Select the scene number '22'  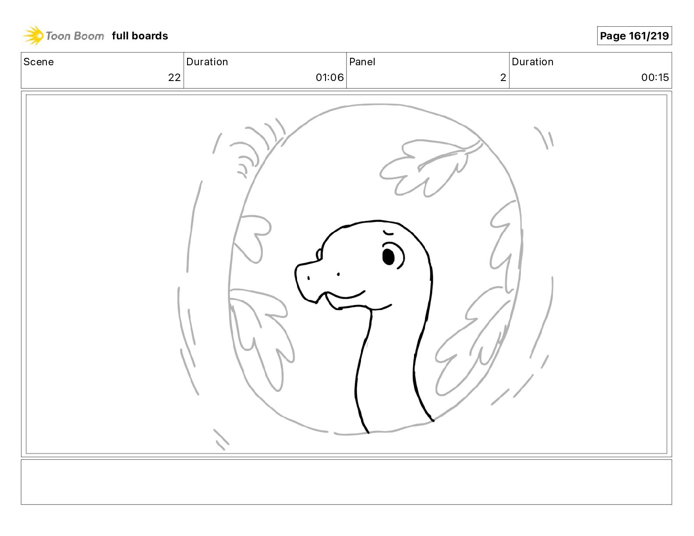pos(174,78)
